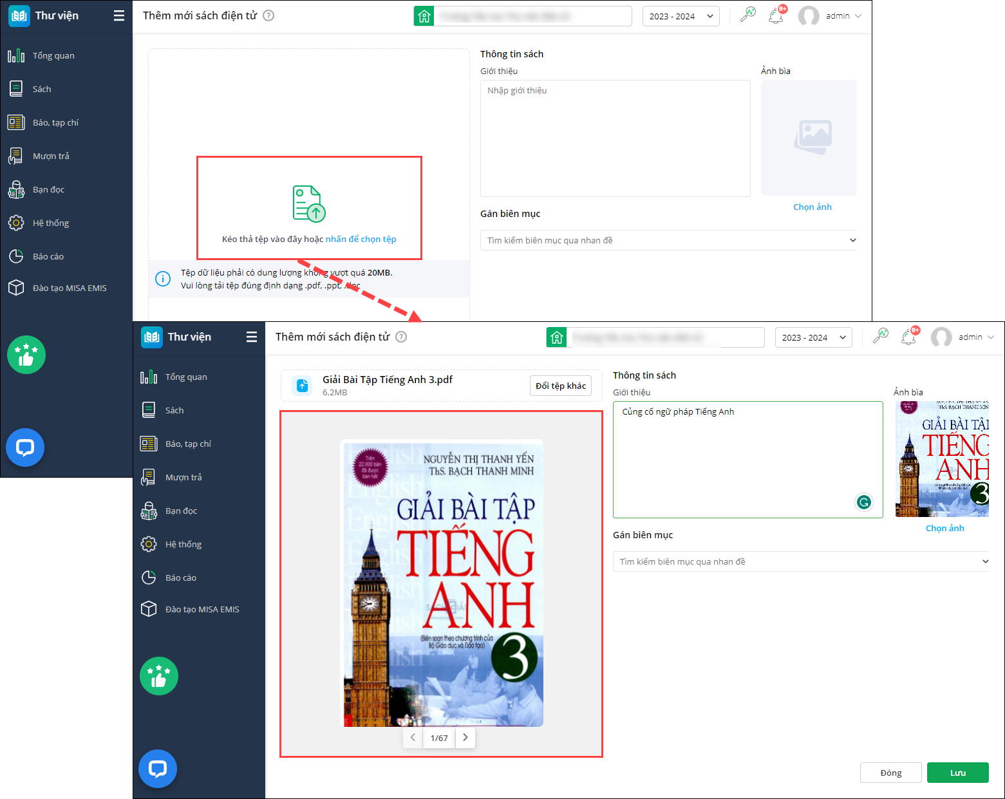Click Báo cáo pie chart icon in front window
The image size is (1005, 799).
coord(149,578)
